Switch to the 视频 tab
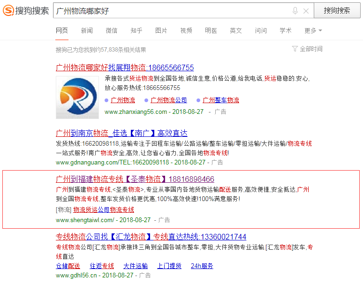Image resolution: width=363 pixels, height=284 pixels. click(186, 30)
